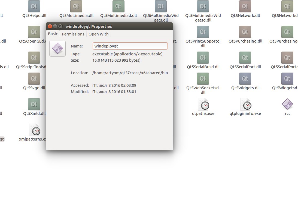Screen dimensions: 298x206
Task: Click the windeployqt icon button in Properties
Action: coord(57,49)
